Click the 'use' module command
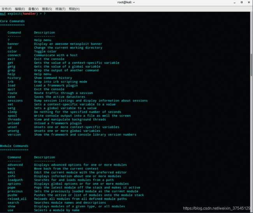The width and height of the screenshot is (253, 213). click(x=11, y=210)
